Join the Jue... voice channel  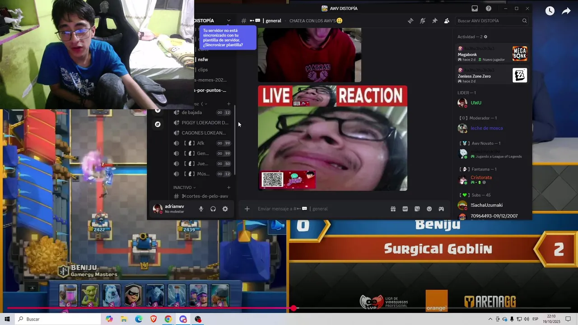[x=203, y=164]
